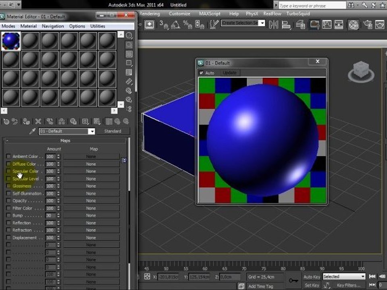Click the None map button for Reflection
Screen dimensions: 387x290
click(x=91, y=223)
